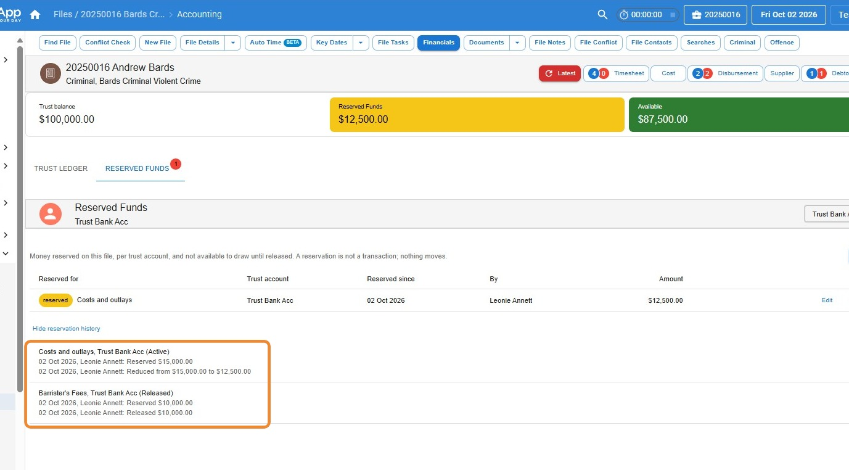Open the Offence section
The width and height of the screenshot is (849, 470).
(782, 43)
